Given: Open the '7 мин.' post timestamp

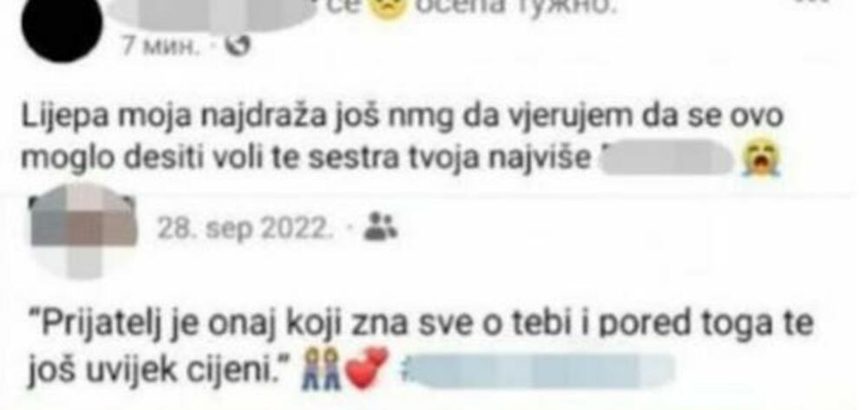Looking at the screenshot, I should (160, 47).
